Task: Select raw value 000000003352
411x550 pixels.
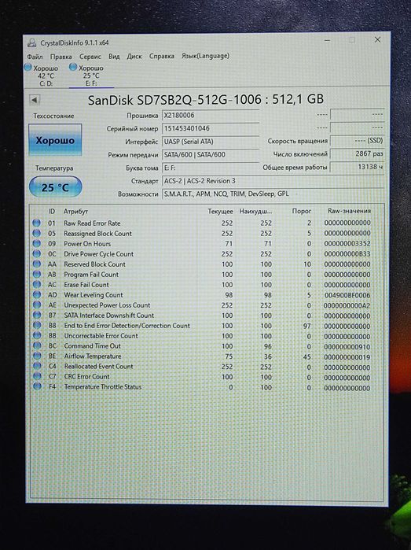Action: (x=347, y=243)
